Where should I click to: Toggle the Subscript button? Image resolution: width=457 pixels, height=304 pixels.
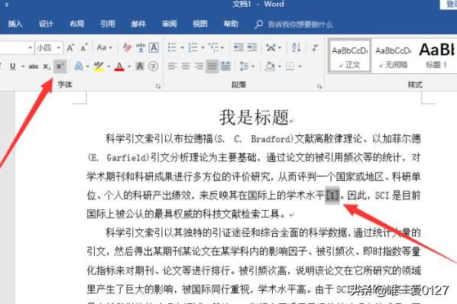(47, 66)
